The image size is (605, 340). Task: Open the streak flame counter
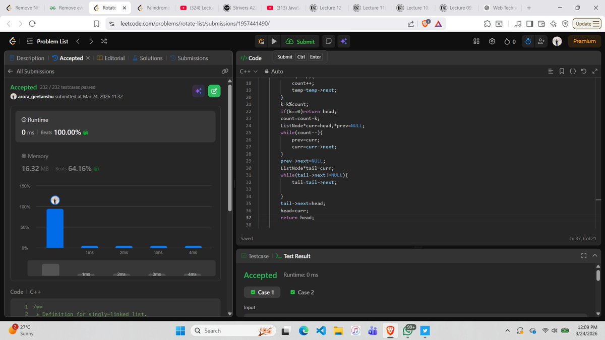(x=510, y=41)
